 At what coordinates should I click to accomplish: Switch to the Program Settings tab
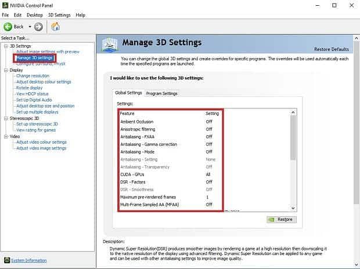point(161,93)
